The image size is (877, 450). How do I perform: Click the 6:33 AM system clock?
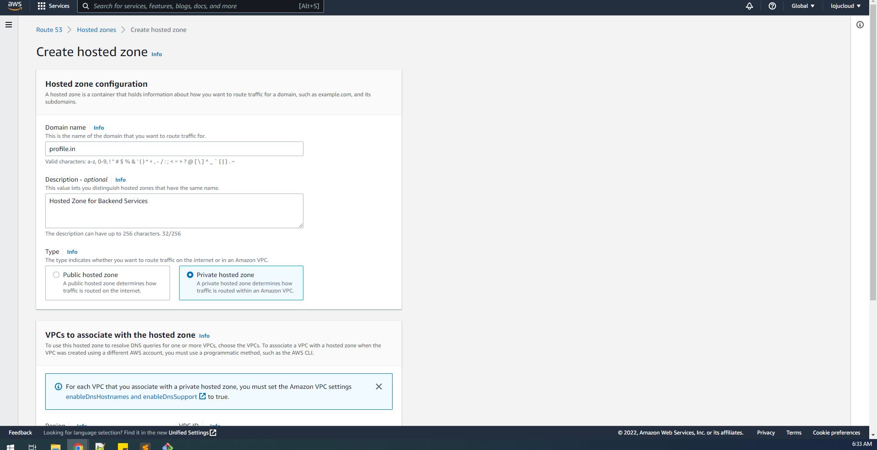pyautogui.click(x=862, y=444)
